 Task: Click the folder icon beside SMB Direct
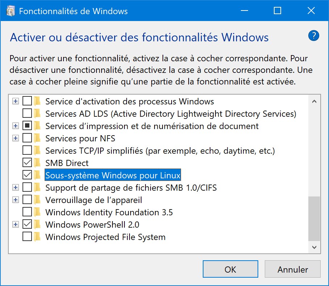37,163
